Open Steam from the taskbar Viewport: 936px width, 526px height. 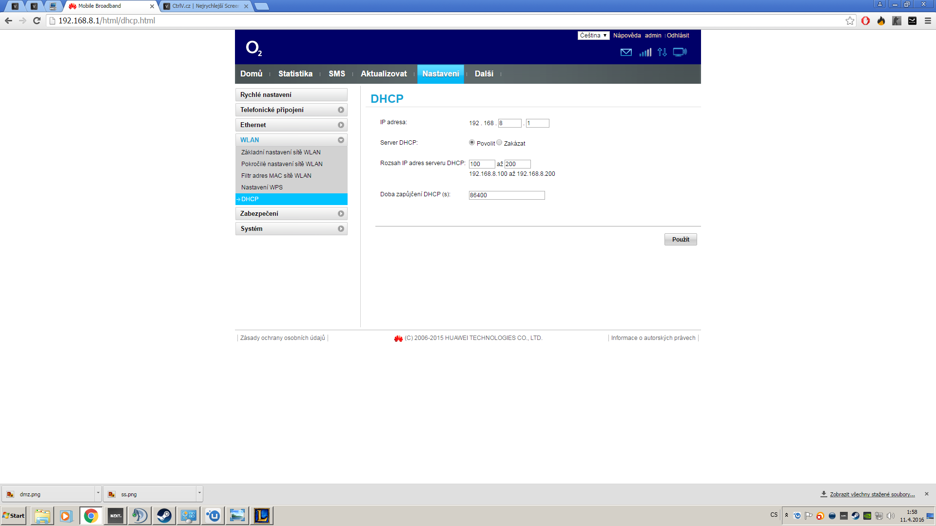(x=164, y=515)
